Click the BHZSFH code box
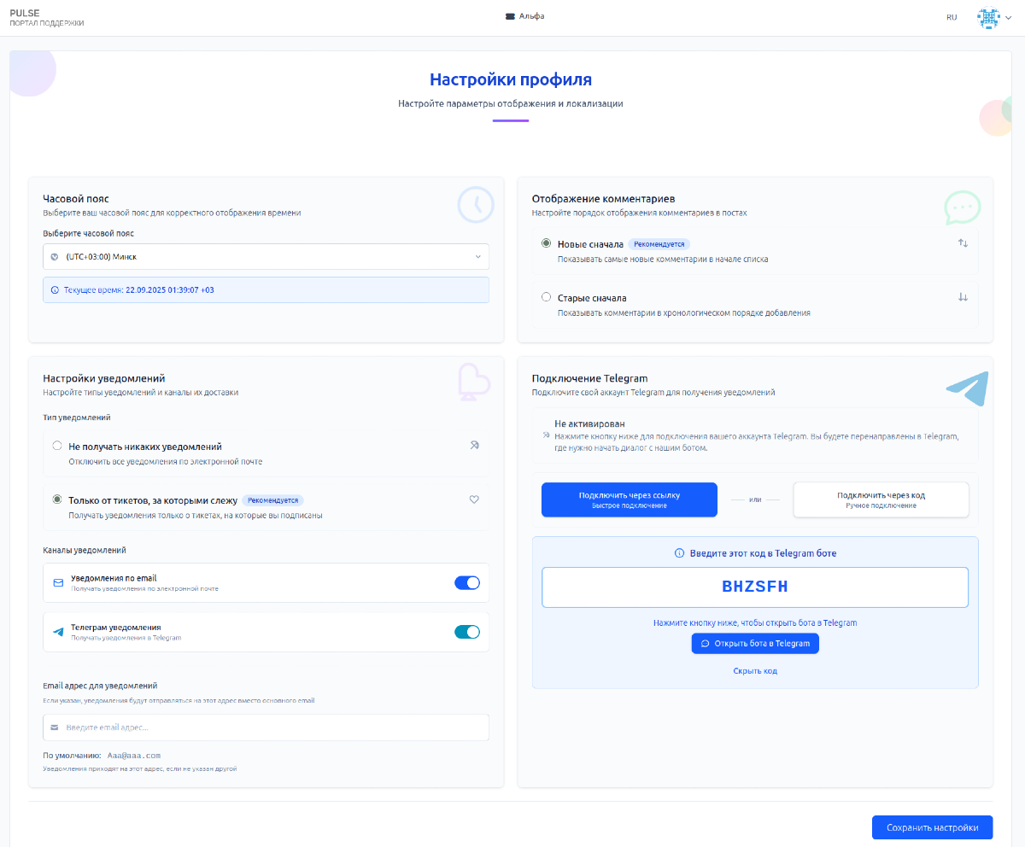This screenshot has height=847, width=1025. 755,587
